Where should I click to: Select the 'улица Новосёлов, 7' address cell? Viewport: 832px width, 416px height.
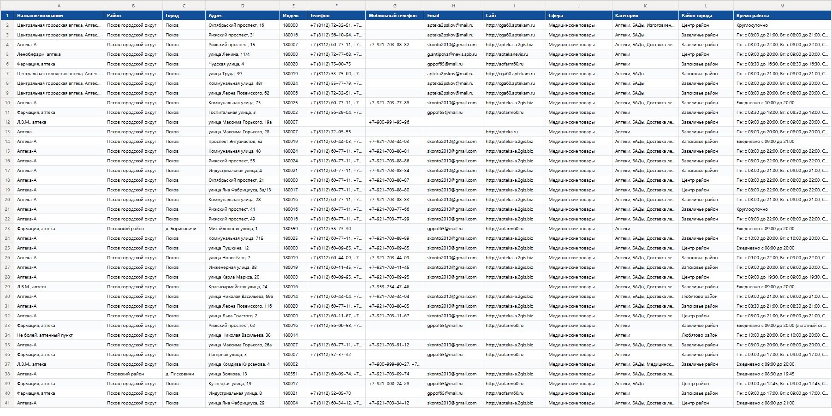coord(243,257)
